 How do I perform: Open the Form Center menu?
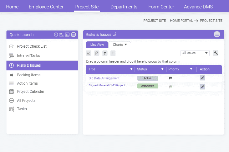click(x=161, y=7)
